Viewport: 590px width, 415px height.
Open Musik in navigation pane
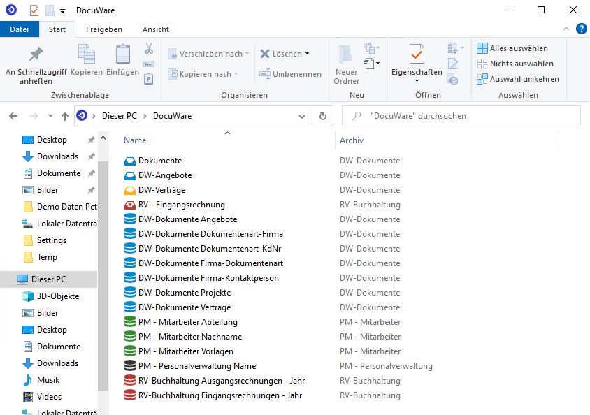click(48, 380)
